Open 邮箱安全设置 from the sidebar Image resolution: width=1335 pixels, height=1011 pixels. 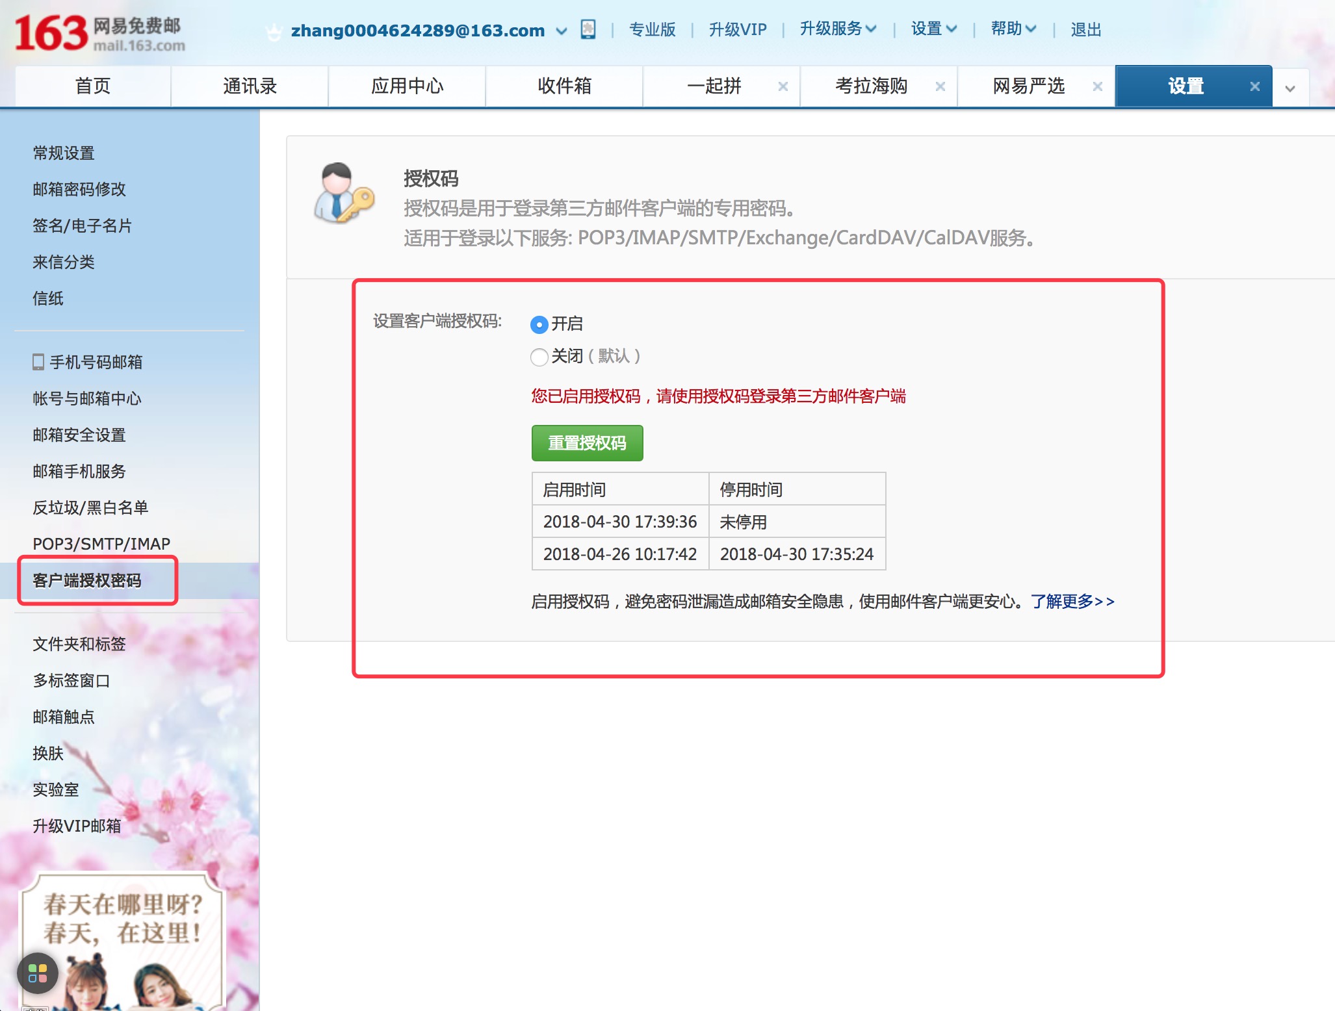79,435
